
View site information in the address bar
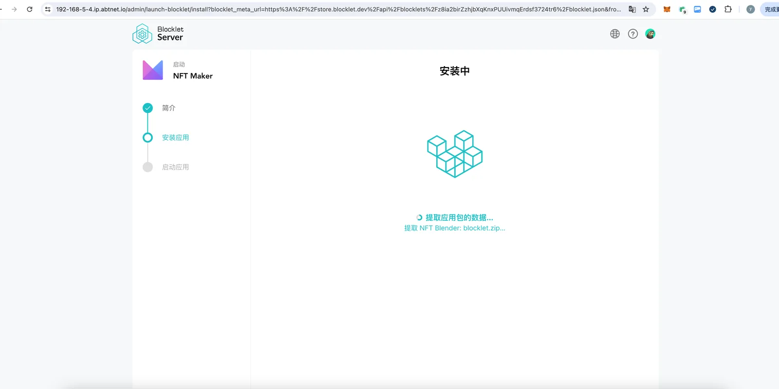pyautogui.click(x=48, y=9)
